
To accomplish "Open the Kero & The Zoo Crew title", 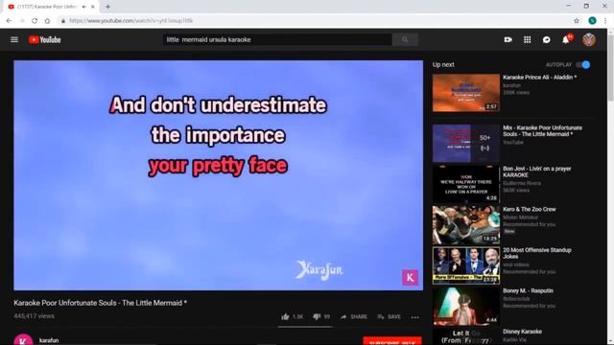I will (x=529, y=209).
